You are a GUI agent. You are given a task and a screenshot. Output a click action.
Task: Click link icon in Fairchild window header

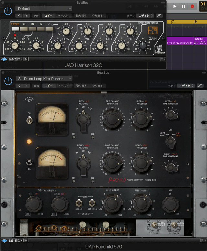coord(200,86)
